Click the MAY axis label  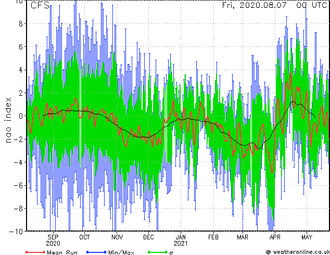307,237
